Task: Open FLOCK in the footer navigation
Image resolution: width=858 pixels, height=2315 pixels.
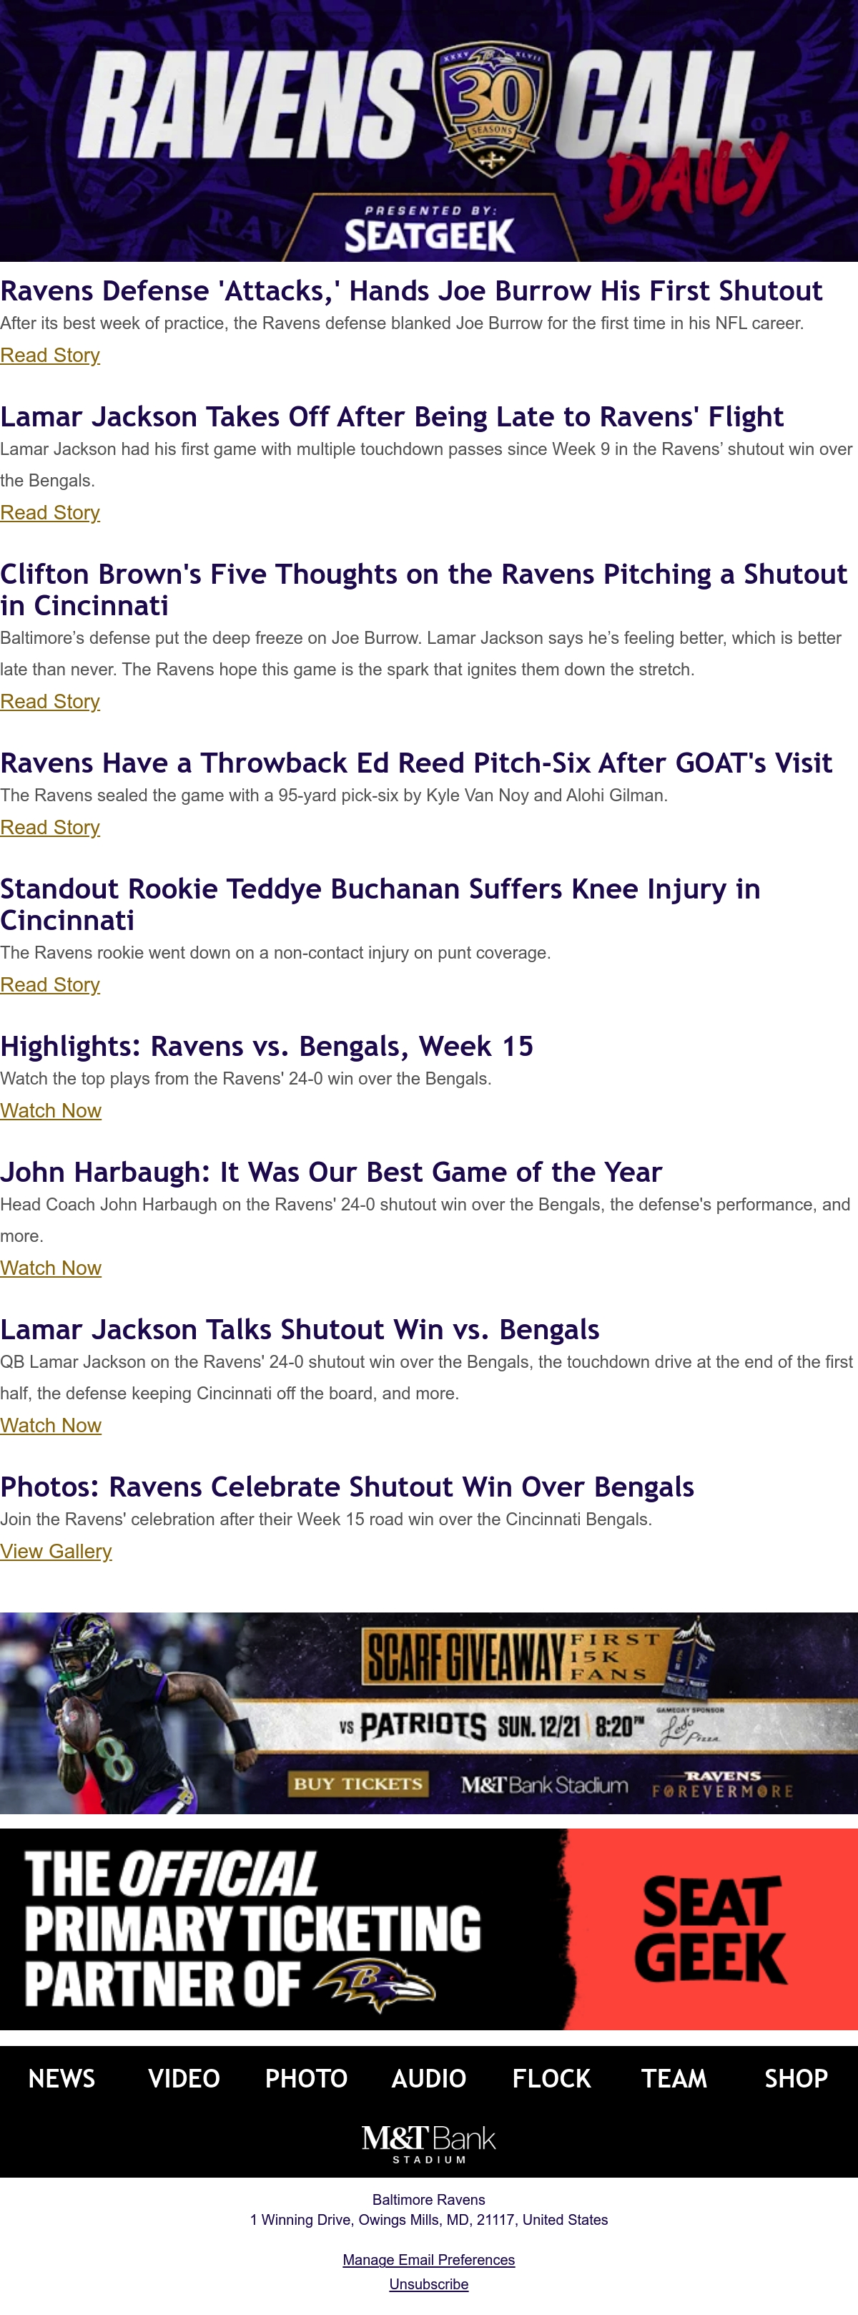Action: (x=552, y=2077)
